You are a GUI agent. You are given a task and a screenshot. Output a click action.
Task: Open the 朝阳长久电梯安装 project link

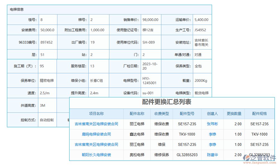[96, 155]
